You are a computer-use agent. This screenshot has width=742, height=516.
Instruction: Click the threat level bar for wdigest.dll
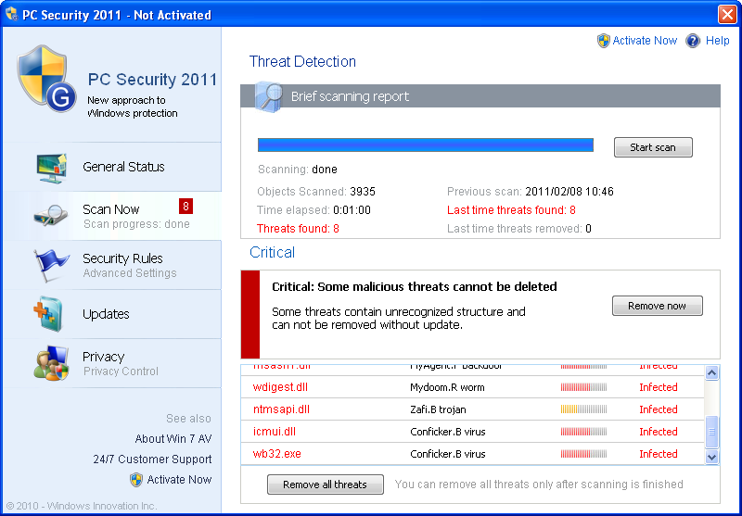pos(583,387)
